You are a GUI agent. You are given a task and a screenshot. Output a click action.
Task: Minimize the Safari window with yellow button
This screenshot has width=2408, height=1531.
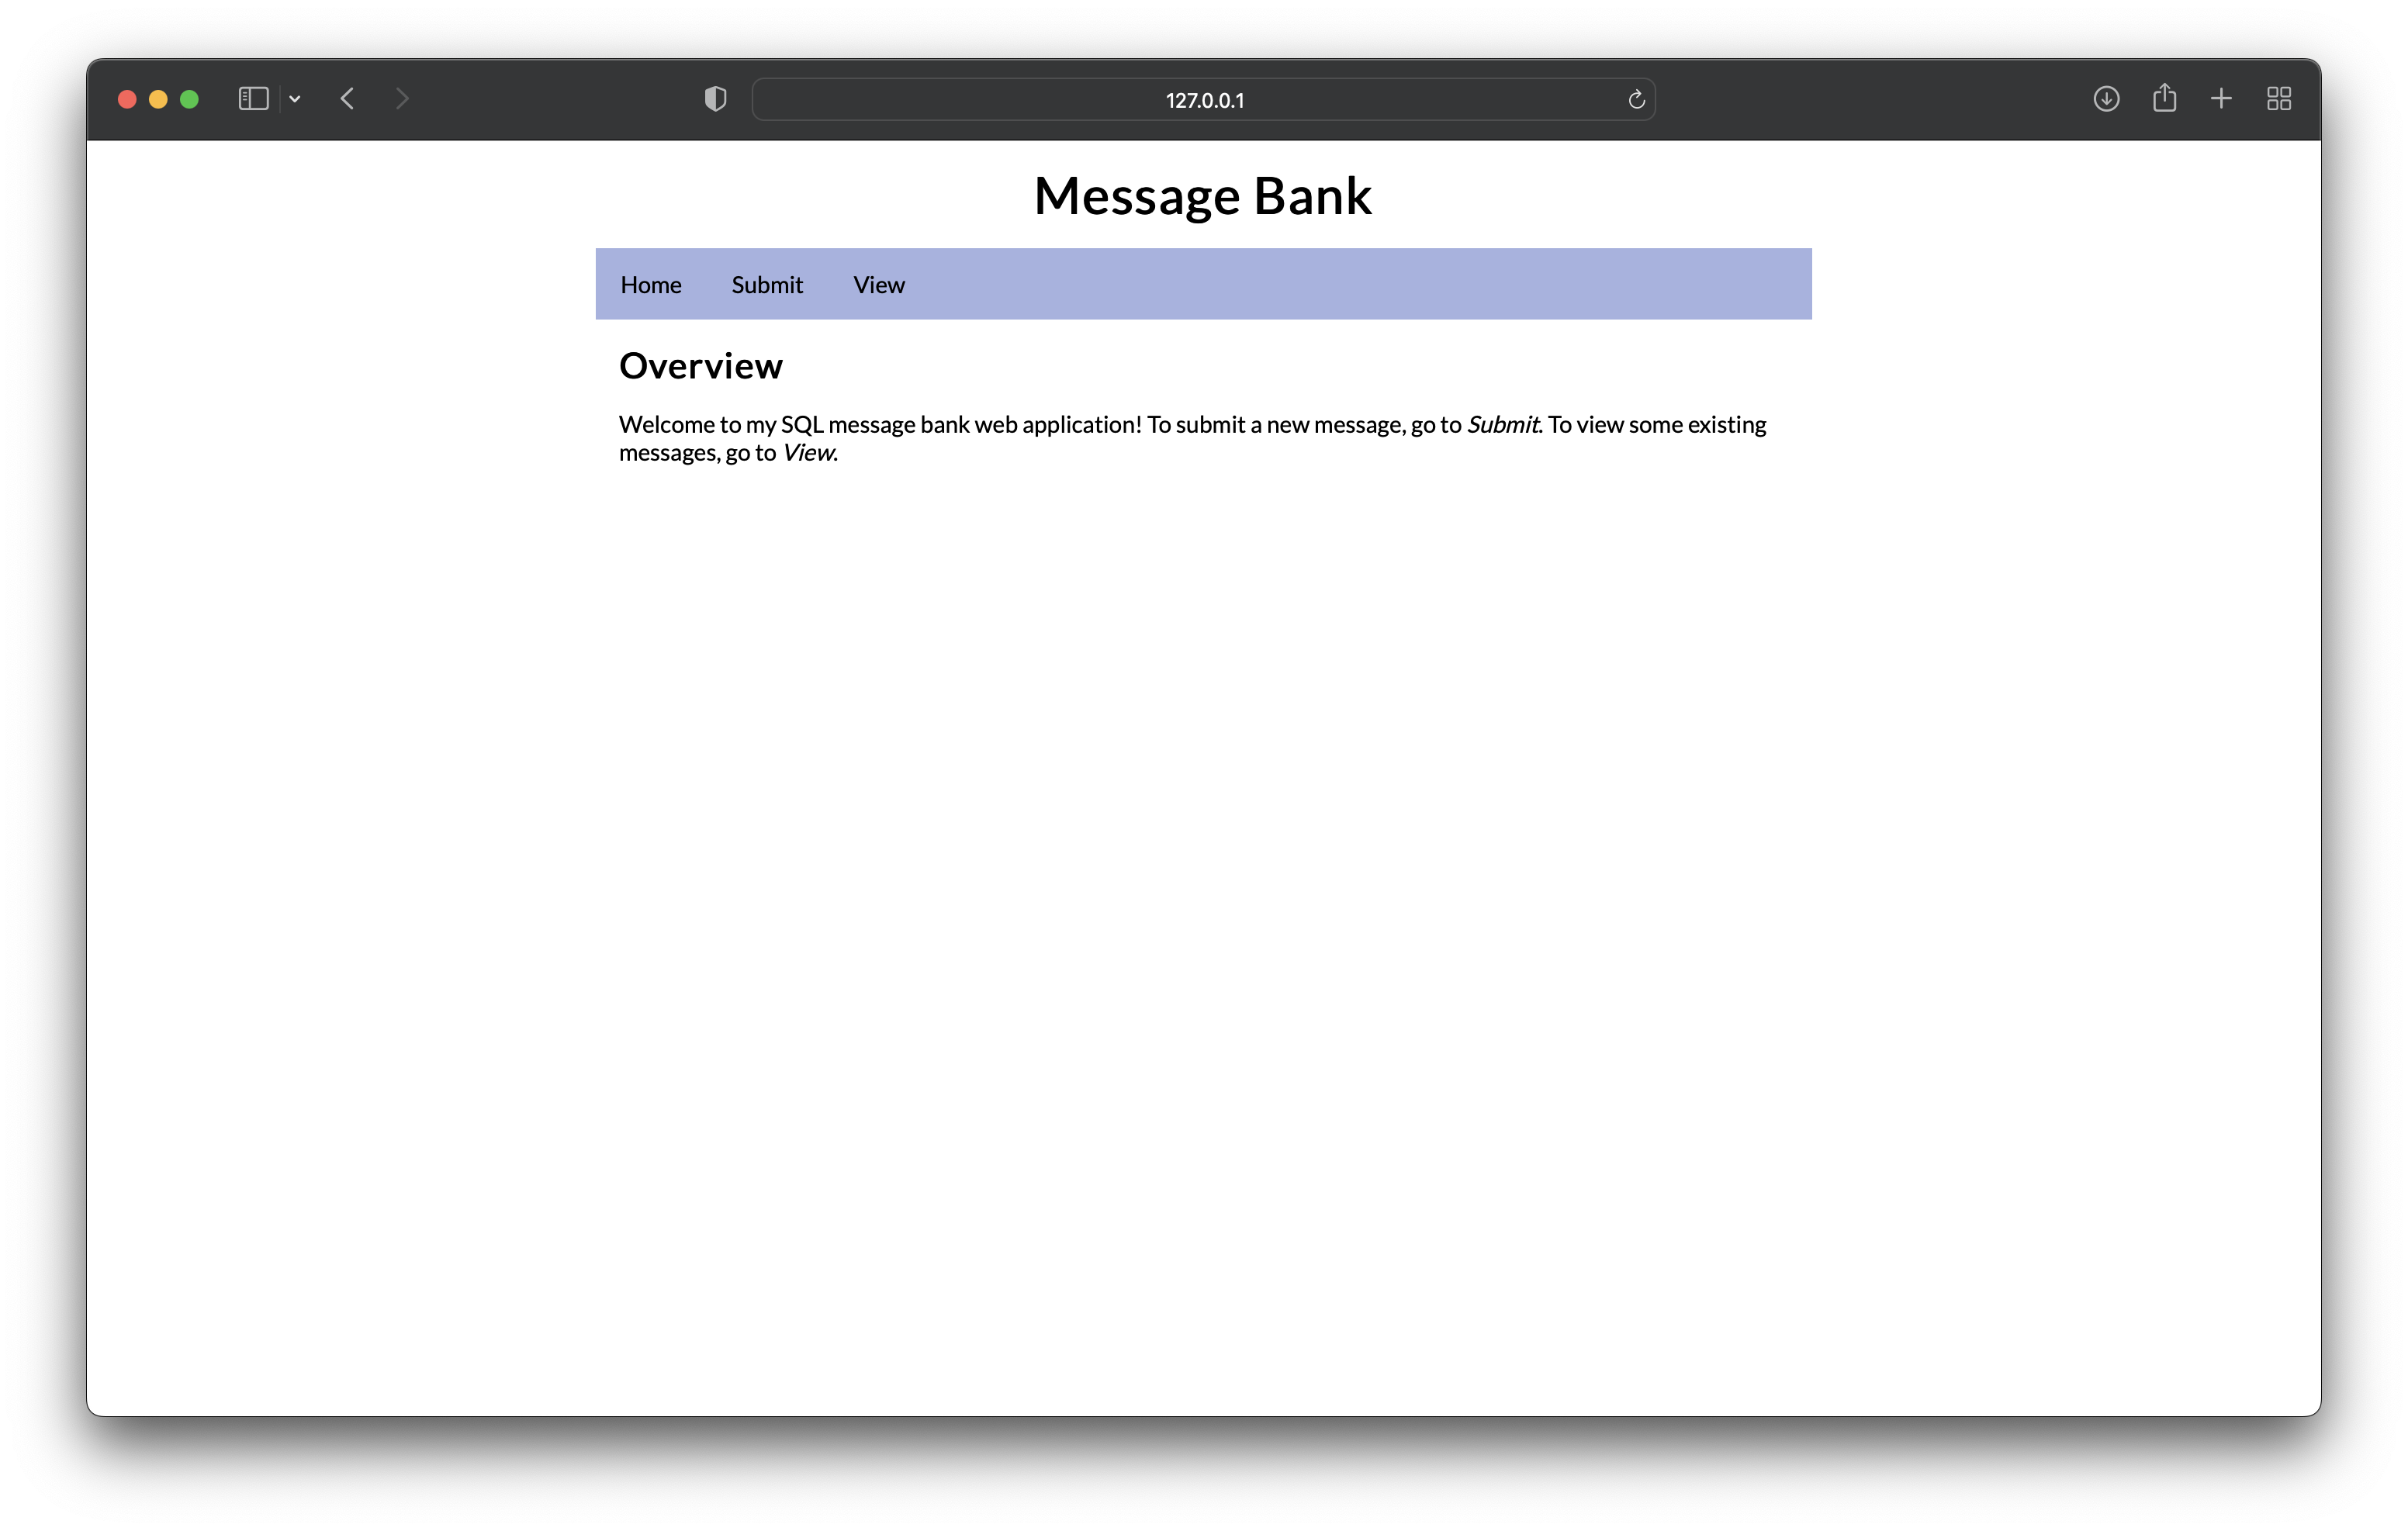pos(158,99)
